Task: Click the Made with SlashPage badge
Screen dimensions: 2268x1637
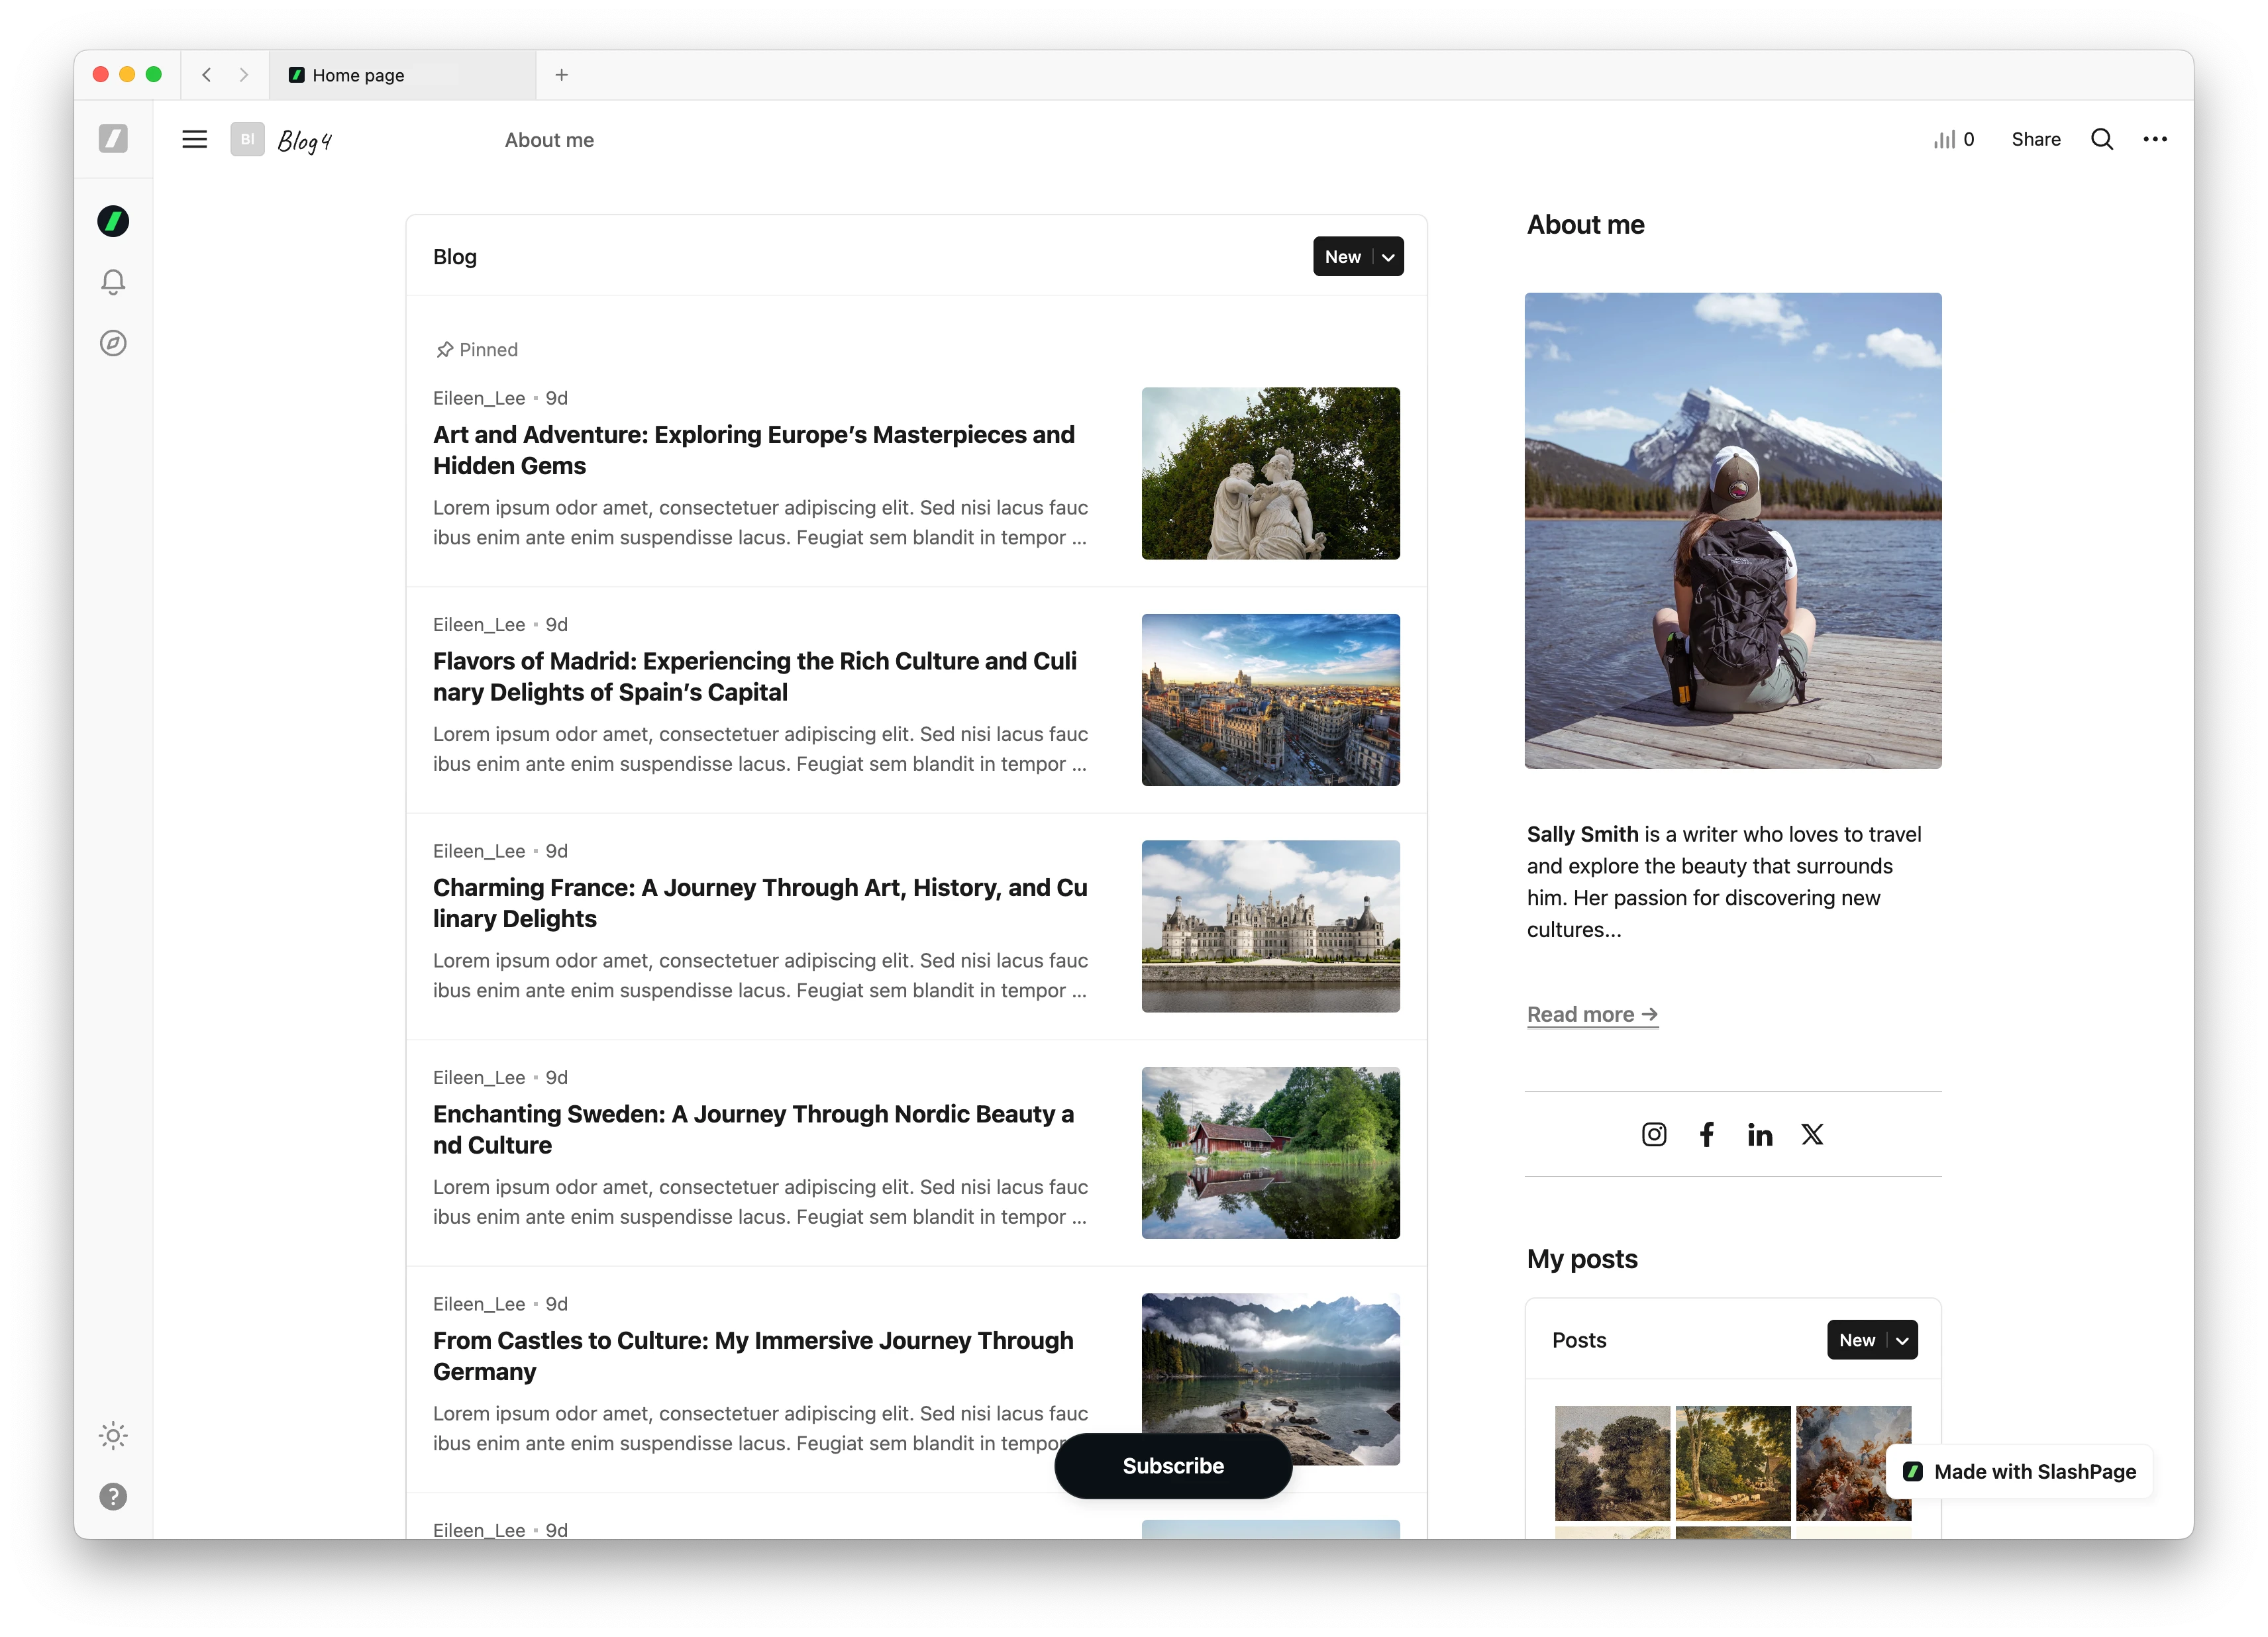Action: [2019, 1471]
